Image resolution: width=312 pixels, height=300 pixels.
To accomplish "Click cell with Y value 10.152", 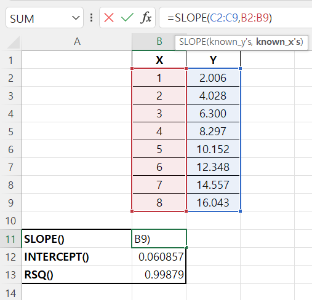I will click(x=213, y=149).
